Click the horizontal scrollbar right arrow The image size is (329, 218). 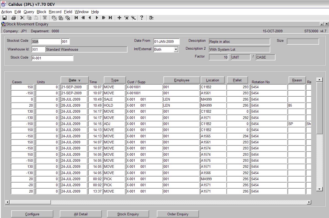[309, 202]
